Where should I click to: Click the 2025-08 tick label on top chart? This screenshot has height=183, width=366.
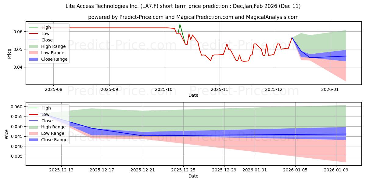click(x=53, y=90)
